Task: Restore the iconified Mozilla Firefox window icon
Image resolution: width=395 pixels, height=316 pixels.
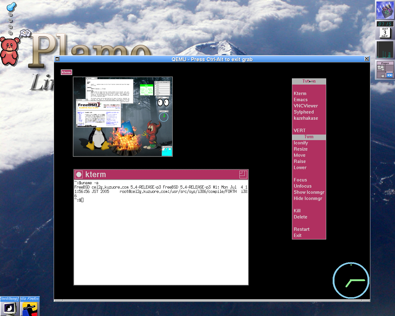Action: pyautogui.click(x=30, y=308)
